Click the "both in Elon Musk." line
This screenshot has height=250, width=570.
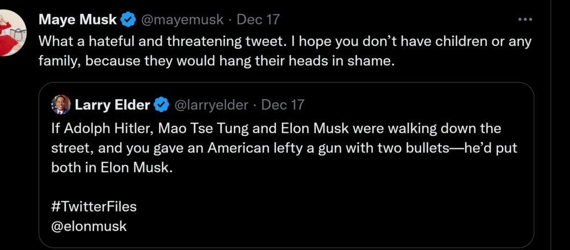click(x=111, y=167)
